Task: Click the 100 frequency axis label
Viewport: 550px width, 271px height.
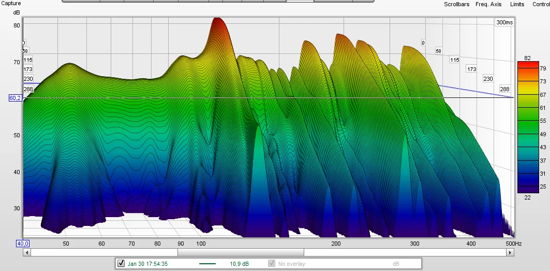Action: tap(201, 244)
